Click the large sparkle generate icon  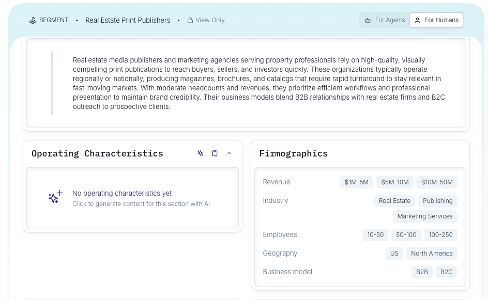click(x=55, y=197)
